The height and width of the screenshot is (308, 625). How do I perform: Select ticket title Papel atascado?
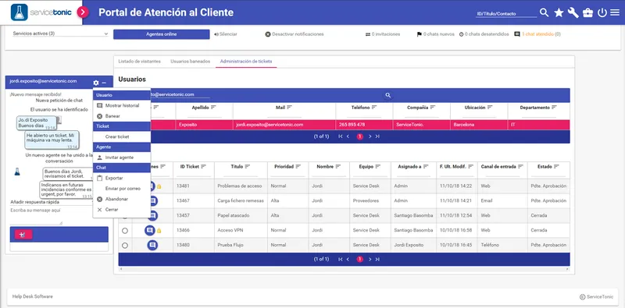(234, 215)
